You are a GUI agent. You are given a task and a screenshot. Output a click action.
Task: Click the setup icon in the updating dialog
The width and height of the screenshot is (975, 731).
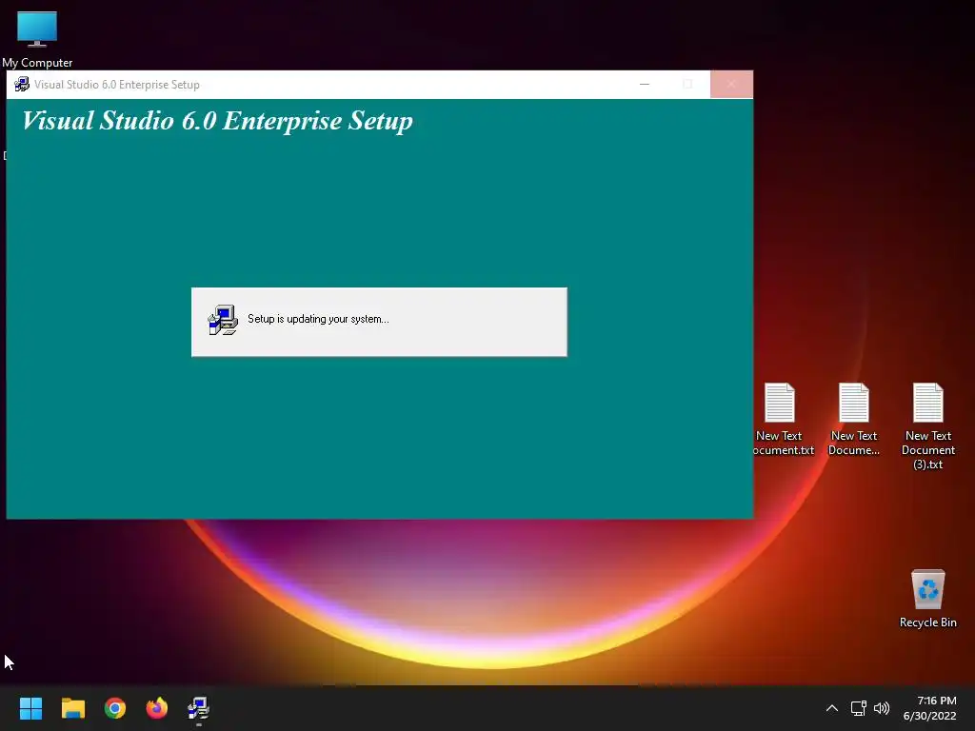(223, 320)
